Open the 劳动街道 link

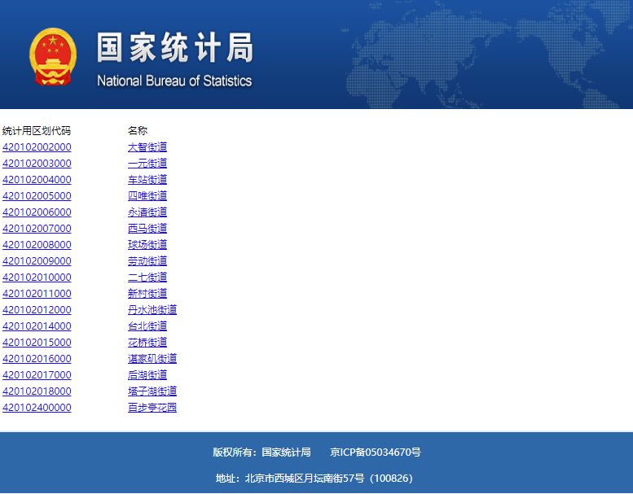[147, 261]
